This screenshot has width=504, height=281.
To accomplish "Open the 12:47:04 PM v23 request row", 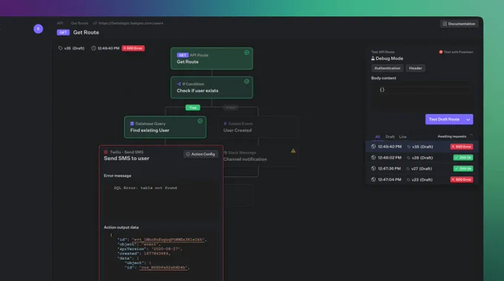I will tap(422, 179).
